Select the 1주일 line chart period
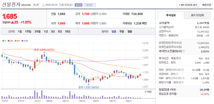Viewport: 214px width, 104px height. coord(28,31)
